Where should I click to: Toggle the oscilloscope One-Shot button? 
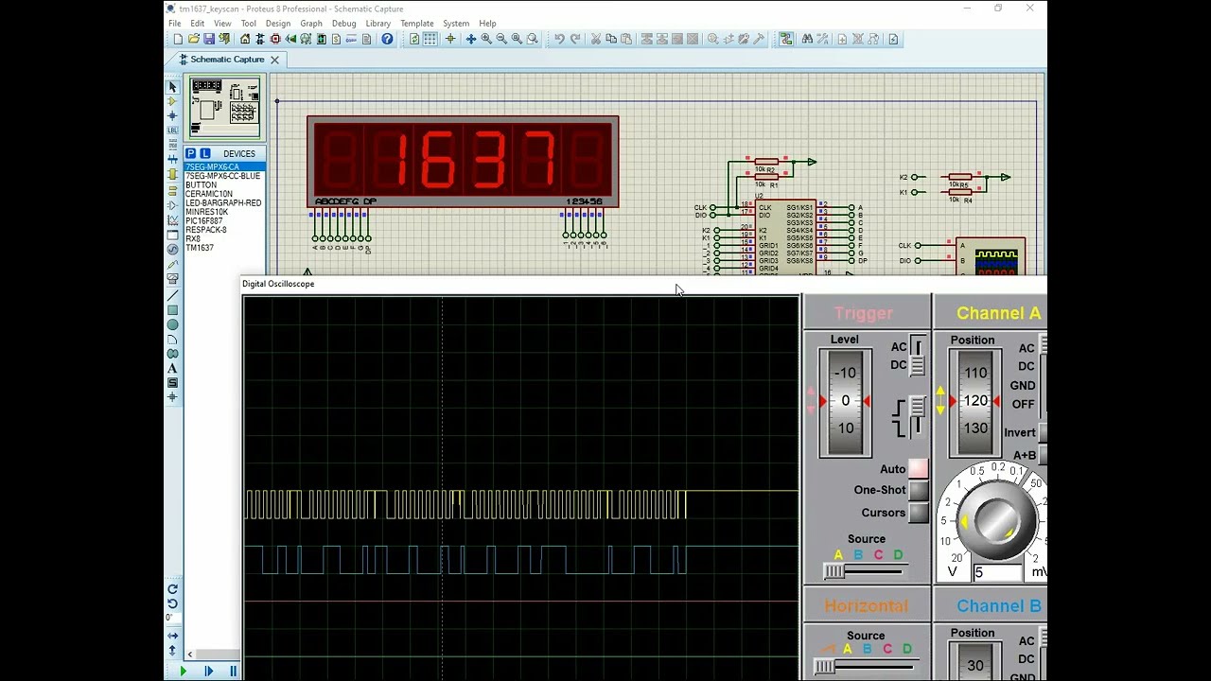[919, 490]
